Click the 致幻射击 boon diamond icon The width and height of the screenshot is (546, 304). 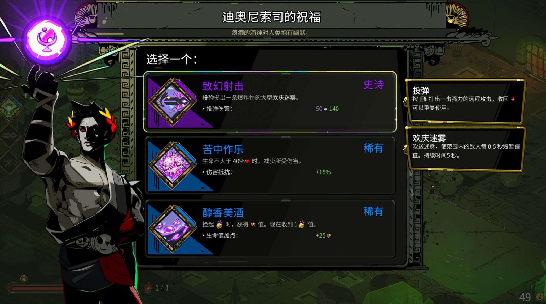(x=173, y=102)
